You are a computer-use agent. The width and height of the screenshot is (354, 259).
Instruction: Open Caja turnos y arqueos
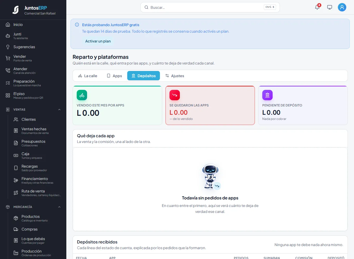click(x=37, y=156)
